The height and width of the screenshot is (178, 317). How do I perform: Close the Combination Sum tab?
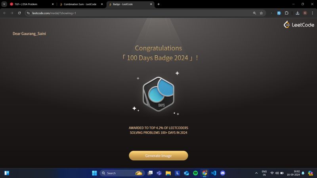click(102, 4)
